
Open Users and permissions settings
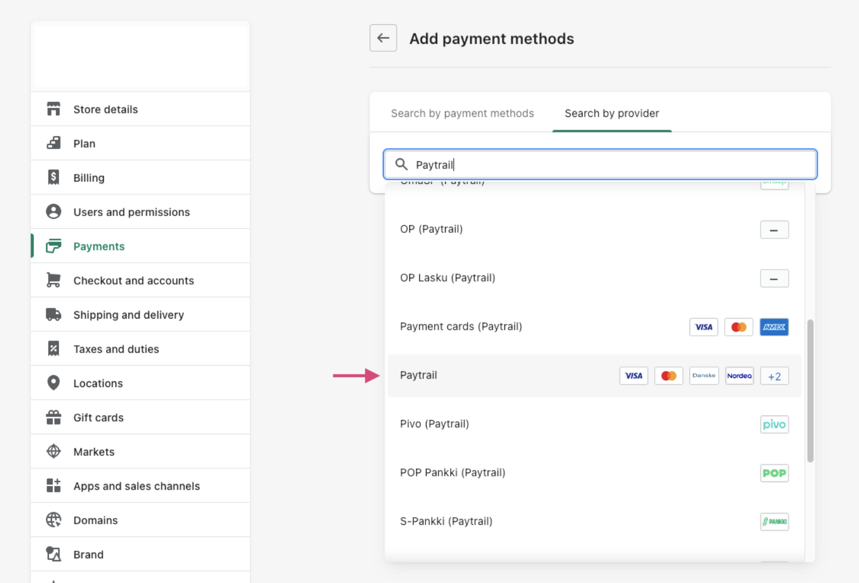[x=131, y=212]
